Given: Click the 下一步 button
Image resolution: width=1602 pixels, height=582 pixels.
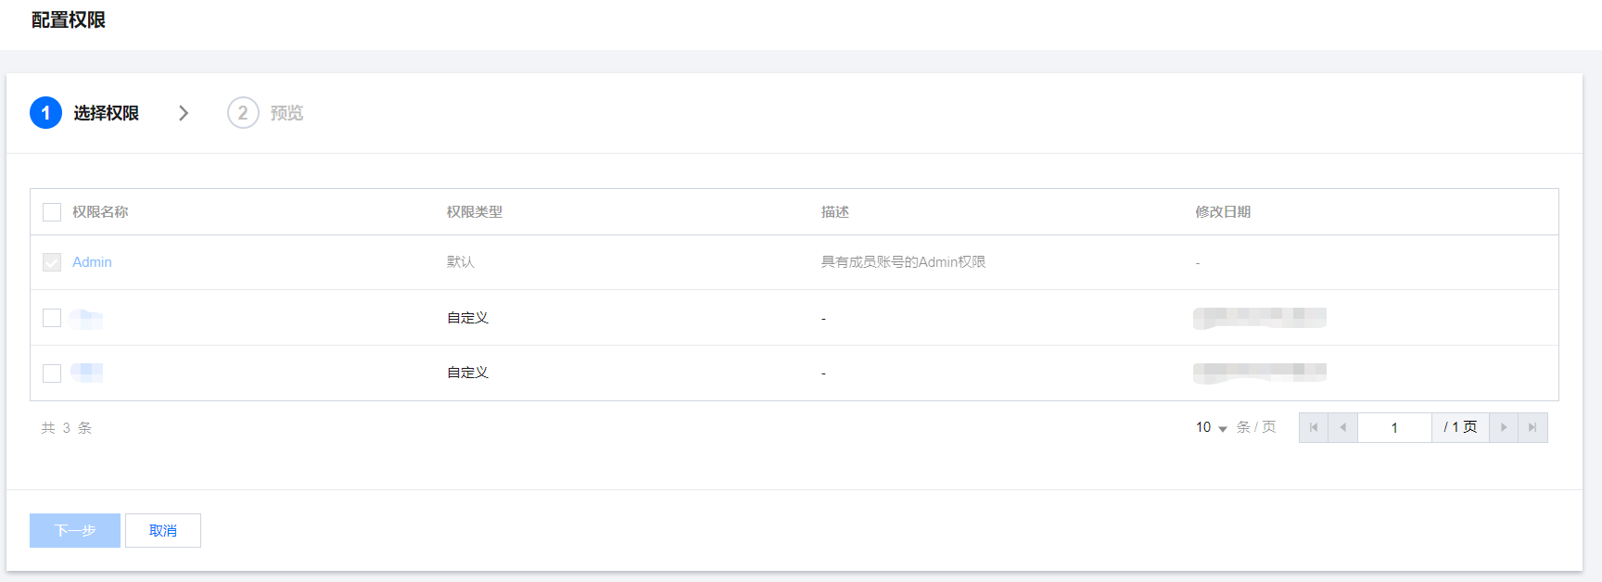Looking at the screenshot, I should (75, 530).
